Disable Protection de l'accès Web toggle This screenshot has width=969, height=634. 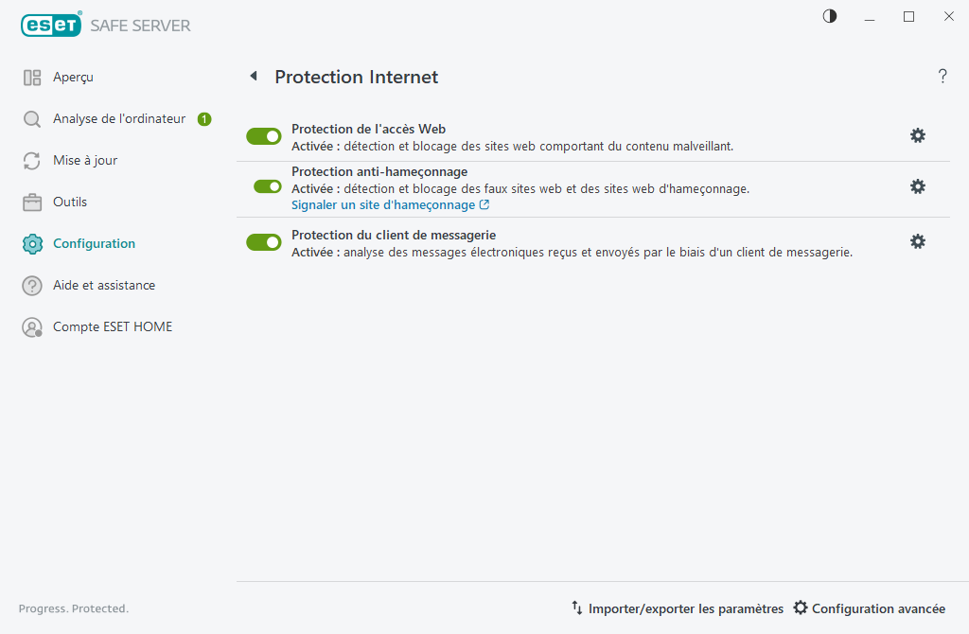pyautogui.click(x=263, y=135)
